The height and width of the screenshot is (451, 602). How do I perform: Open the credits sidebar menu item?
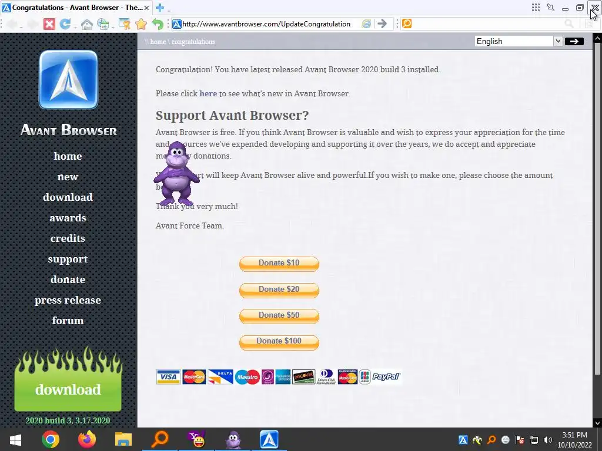68,238
